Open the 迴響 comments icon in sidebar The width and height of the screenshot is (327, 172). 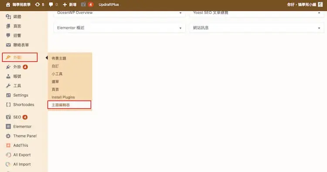point(8,35)
